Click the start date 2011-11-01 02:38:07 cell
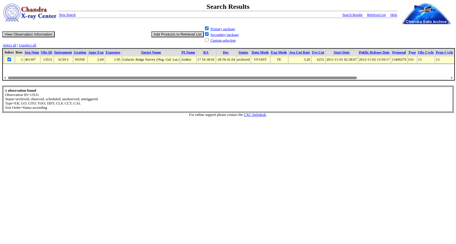The image size is (456, 244). tap(341, 60)
